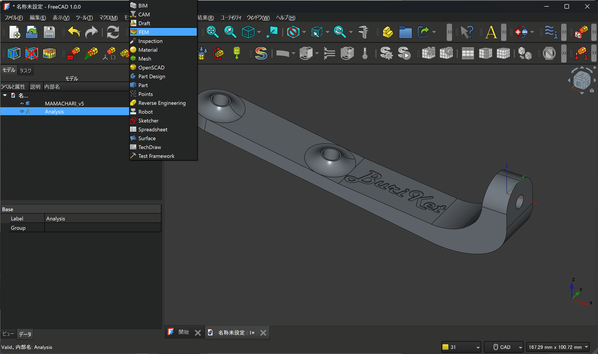Screen dimensions: 598x354
Task: Click the yellow part create icon
Action: click(x=388, y=32)
